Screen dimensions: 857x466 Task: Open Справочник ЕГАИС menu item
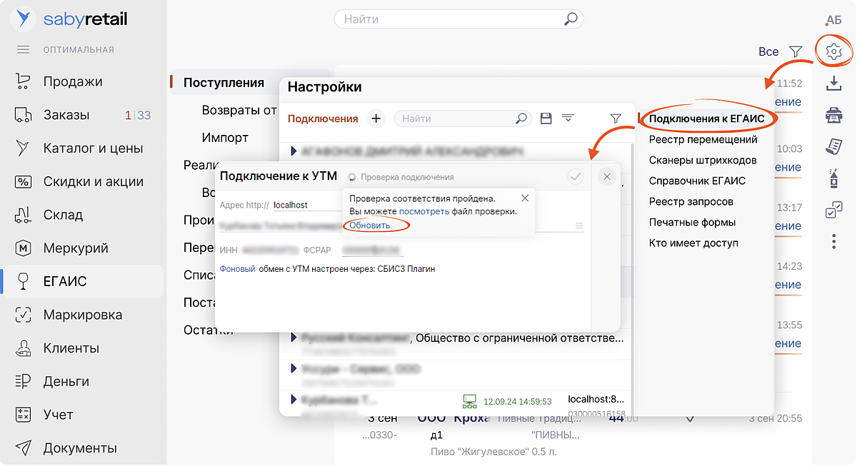coord(697,181)
